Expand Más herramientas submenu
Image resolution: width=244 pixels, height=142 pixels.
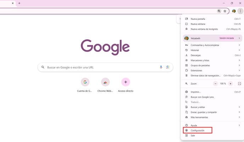click(212, 117)
